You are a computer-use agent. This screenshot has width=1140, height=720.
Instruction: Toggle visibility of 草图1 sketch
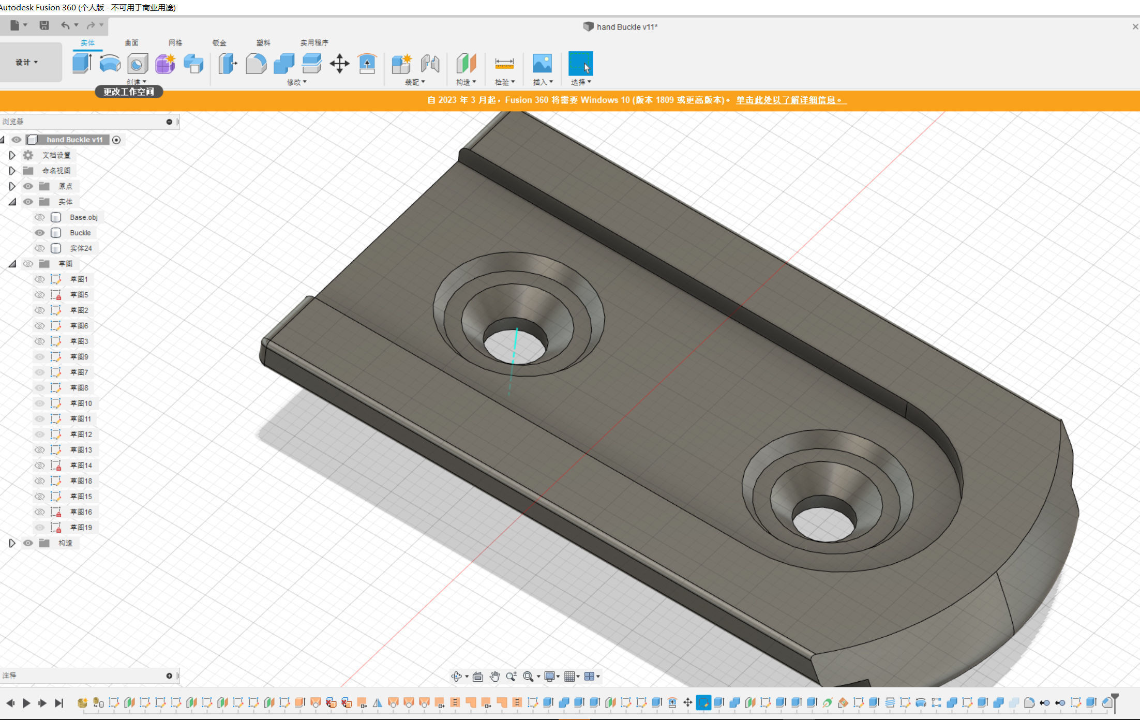point(39,279)
